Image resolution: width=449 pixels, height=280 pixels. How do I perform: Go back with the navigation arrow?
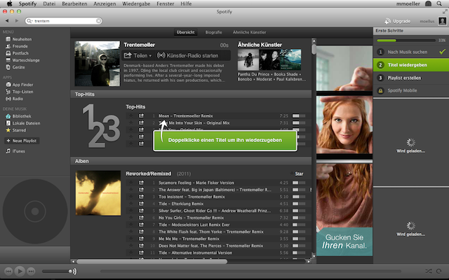[x=7, y=21]
